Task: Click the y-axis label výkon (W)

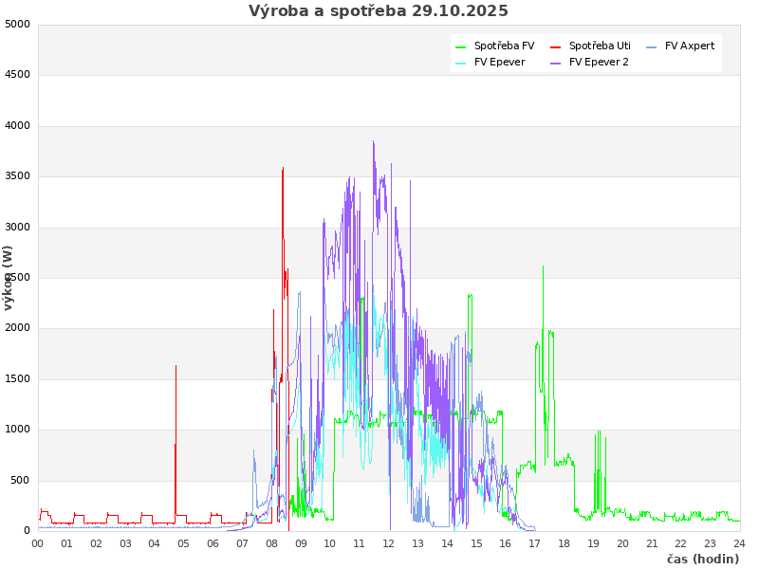Action: (x=9, y=278)
